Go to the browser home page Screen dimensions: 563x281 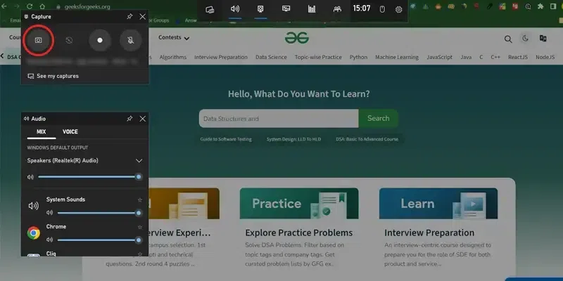(42, 6)
